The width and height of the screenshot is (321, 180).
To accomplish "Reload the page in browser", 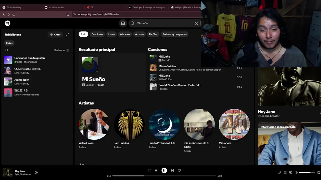I will point(14,14).
